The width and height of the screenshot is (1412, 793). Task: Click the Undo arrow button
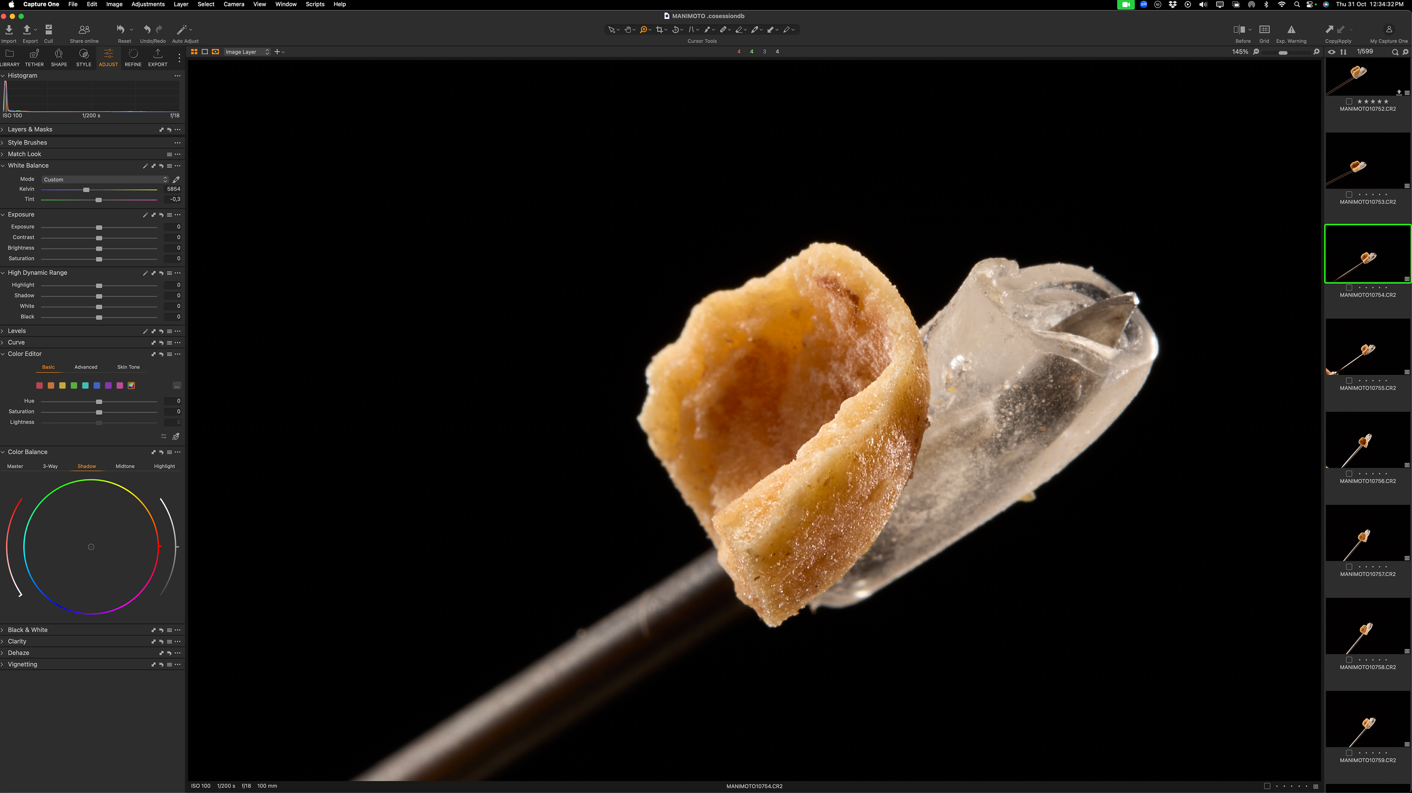pyautogui.click(x=147, y=29)
